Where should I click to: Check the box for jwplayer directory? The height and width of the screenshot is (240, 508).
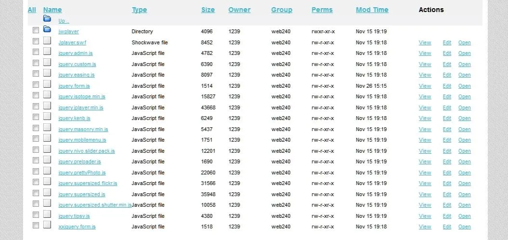point(36,30)
